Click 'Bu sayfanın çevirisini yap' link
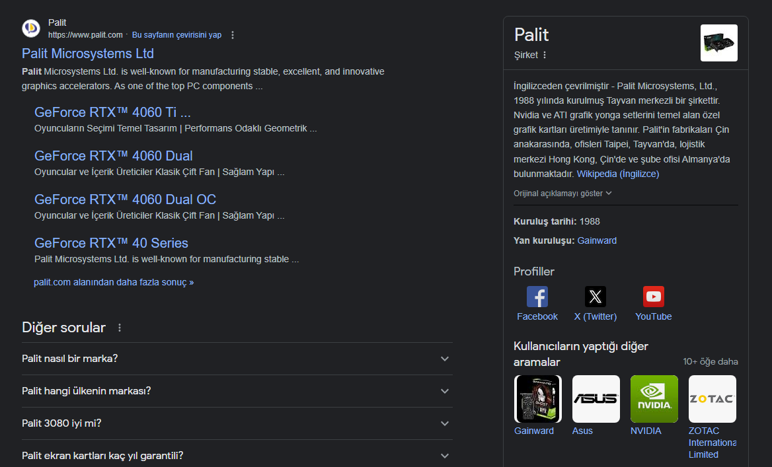772x467 pixels. (176, 35)
